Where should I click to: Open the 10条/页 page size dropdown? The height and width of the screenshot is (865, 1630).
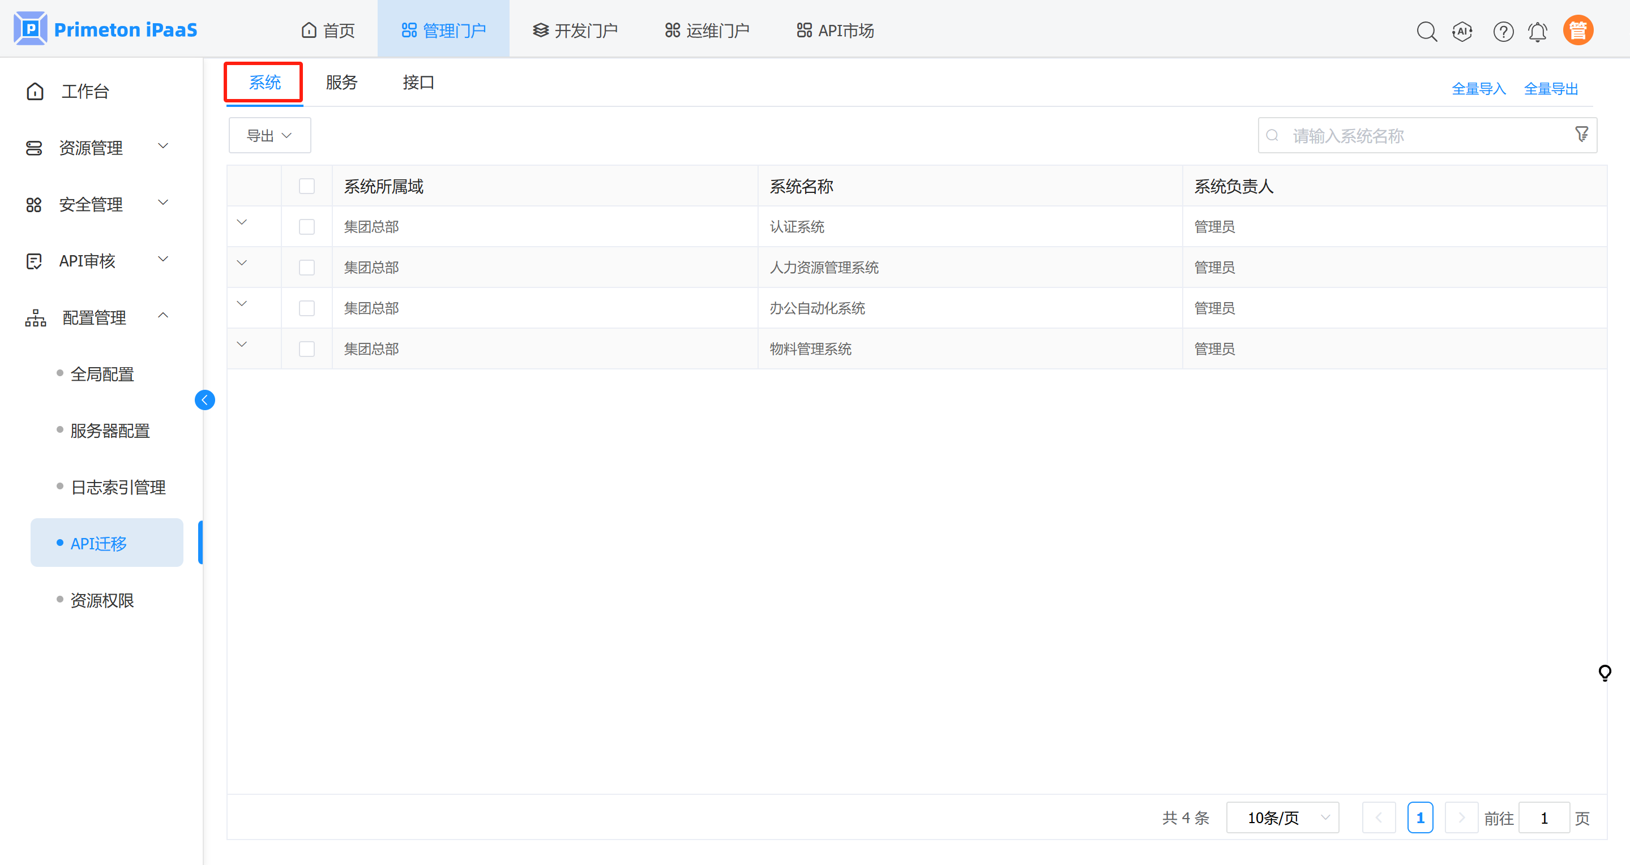(x=1282, y=817)
